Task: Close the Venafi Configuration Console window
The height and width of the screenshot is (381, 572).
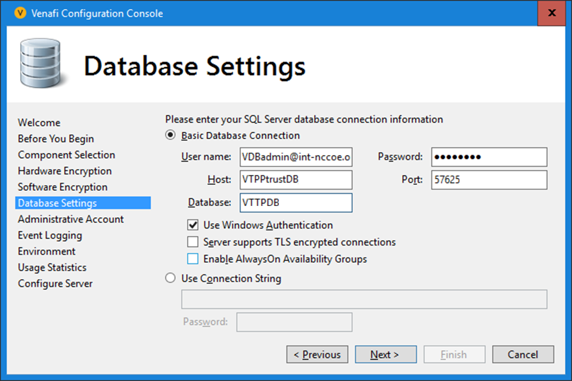Action: [552, 13]
